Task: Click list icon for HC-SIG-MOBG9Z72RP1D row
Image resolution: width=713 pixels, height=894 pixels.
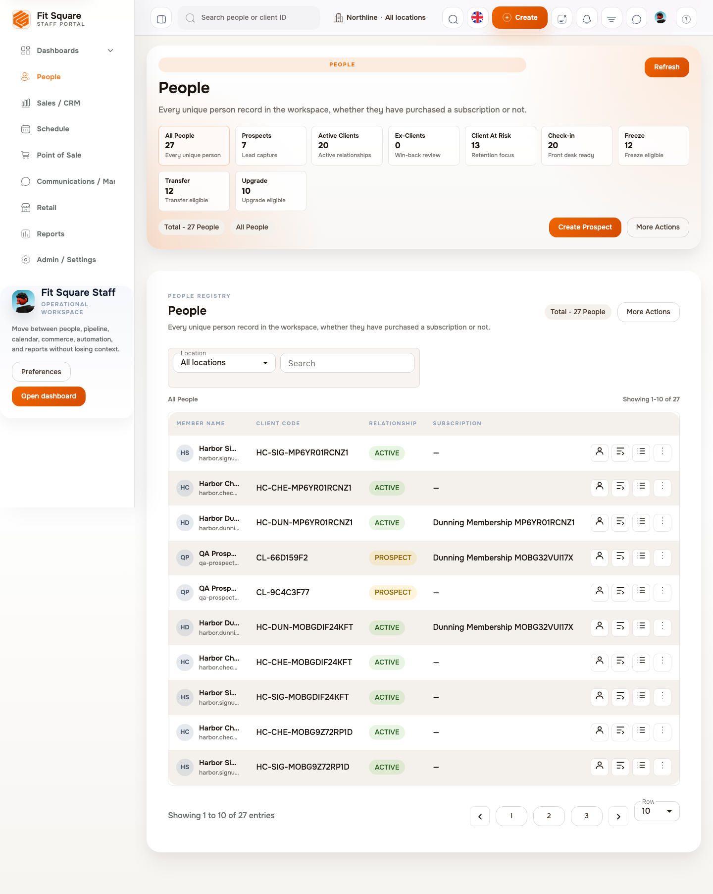Action: [x=641, y=767]
